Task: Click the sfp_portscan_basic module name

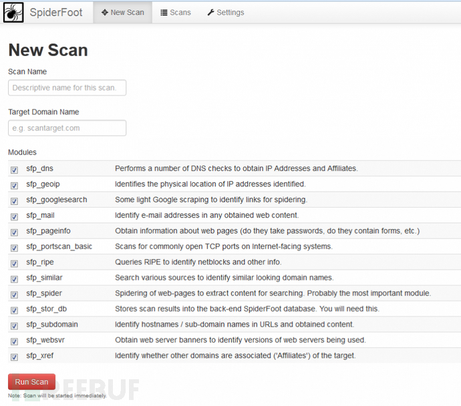Action: pyautogui.click(x=59, y=246)
